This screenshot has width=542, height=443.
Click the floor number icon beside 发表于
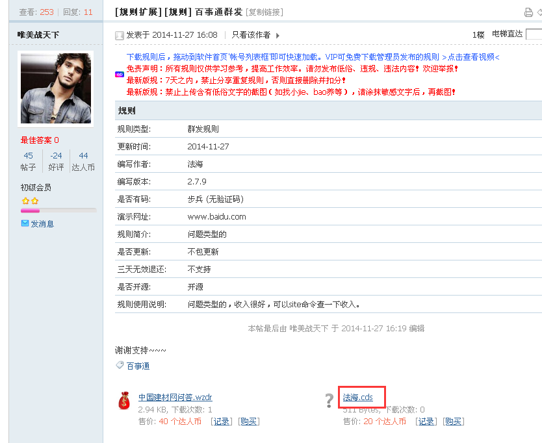[118, 35]
